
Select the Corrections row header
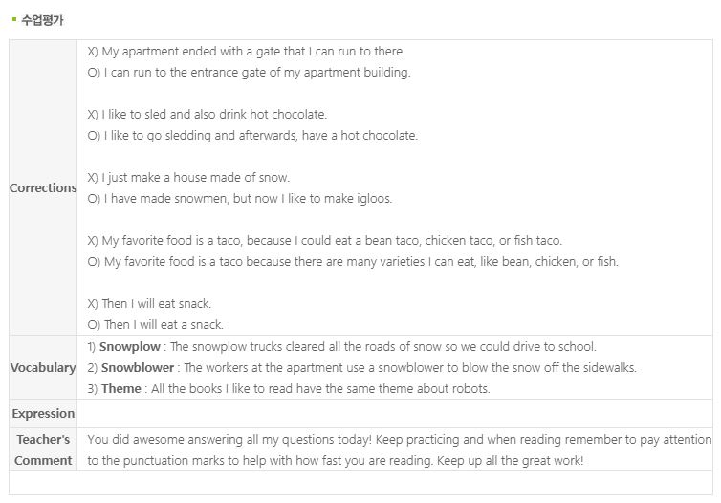43,187
